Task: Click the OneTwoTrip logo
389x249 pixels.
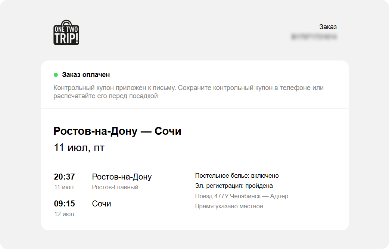Action: (x=66, y=33)
